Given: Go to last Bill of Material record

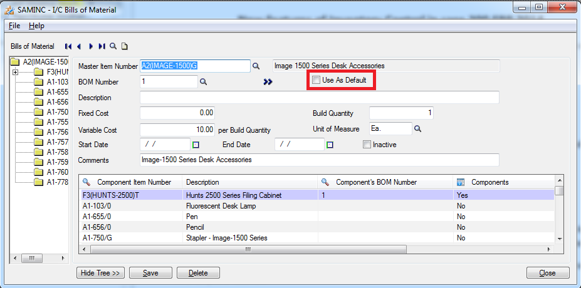Looking at the screenshot, I should click(x=102, y=46).
